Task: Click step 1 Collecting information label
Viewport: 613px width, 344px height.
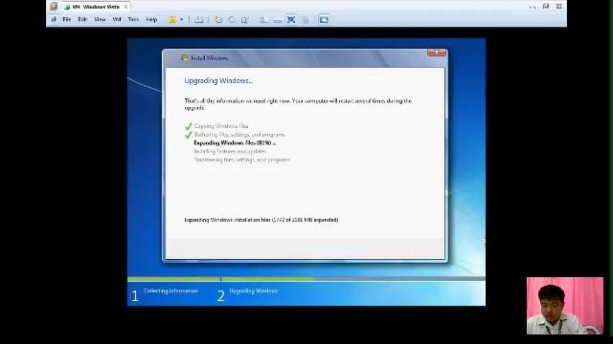Action: (x=170, y=290)
